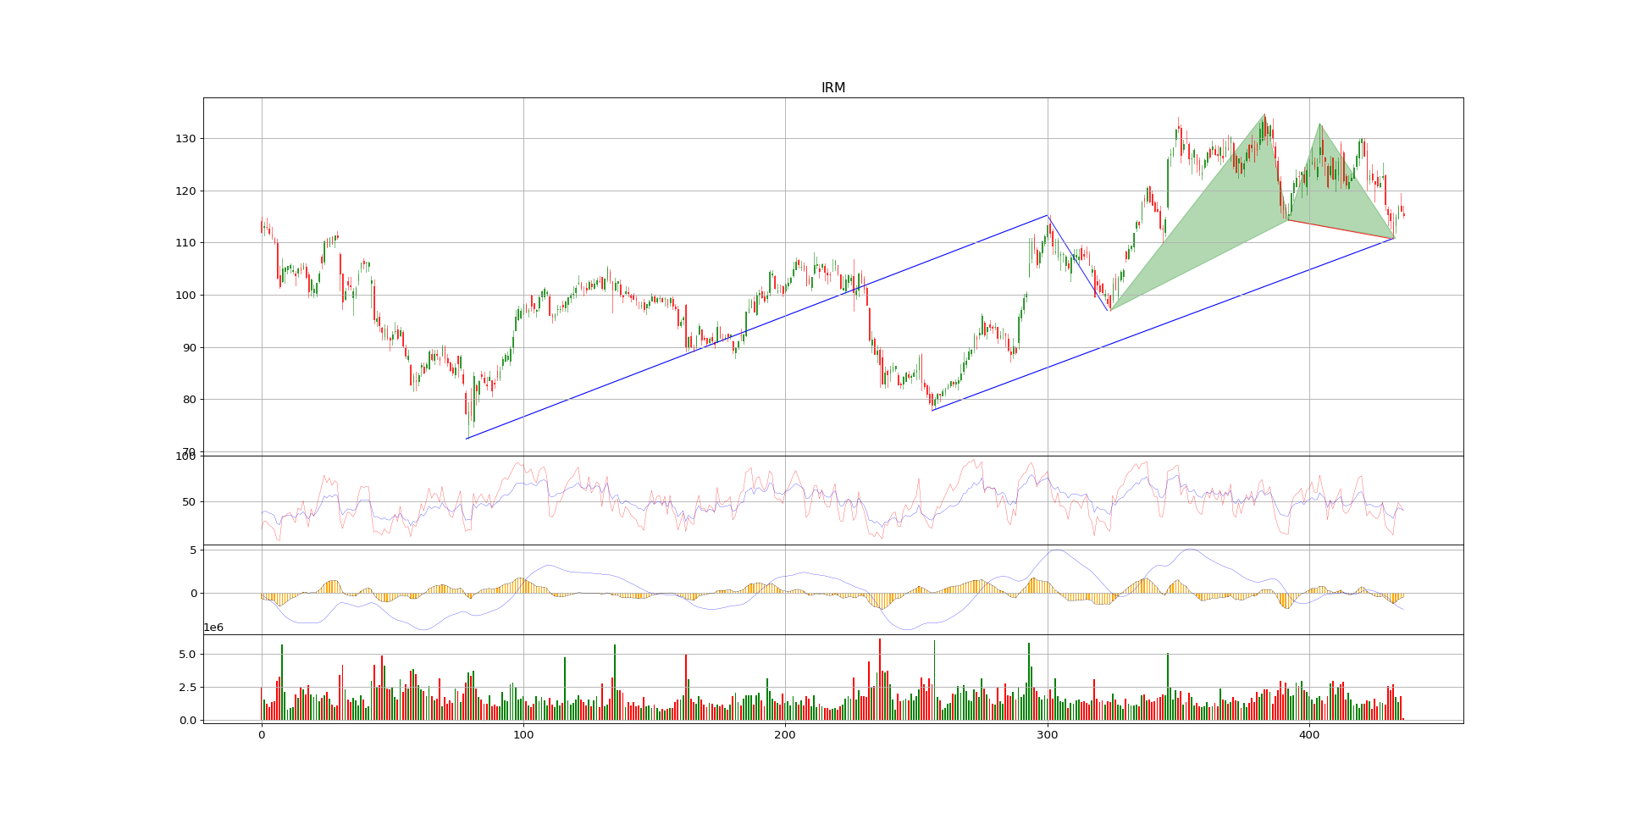
Task: Click the 1e6 volume scale label
Action: [x=213, y=628]
